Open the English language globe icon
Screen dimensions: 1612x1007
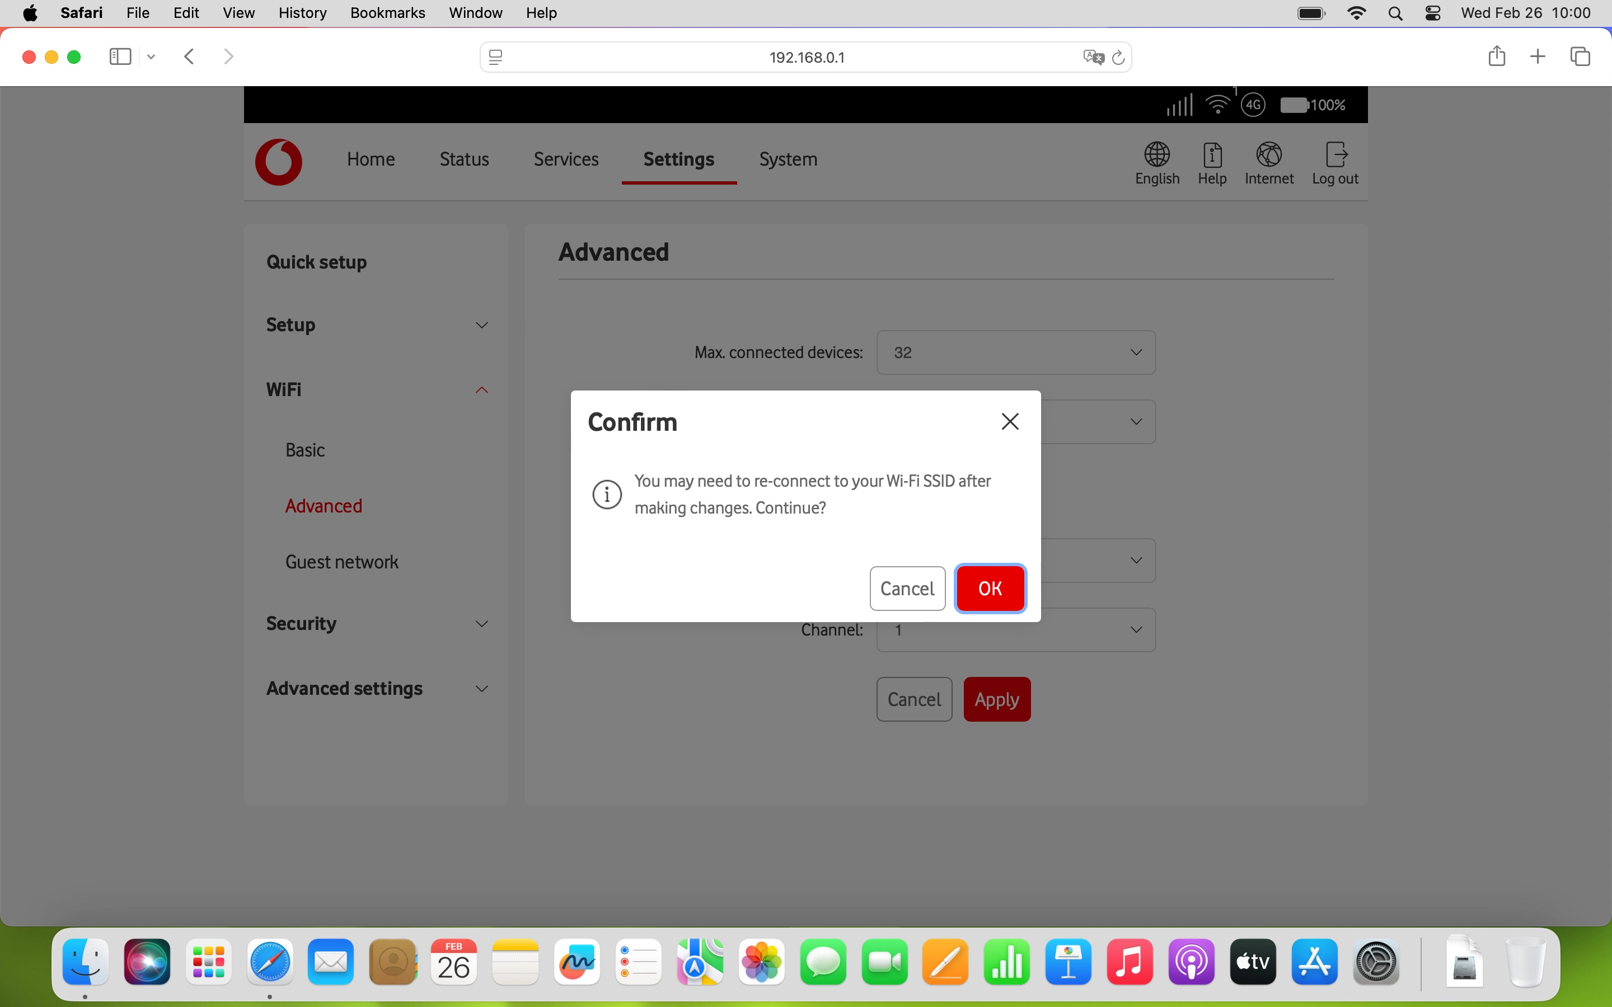coord(1157,155)
